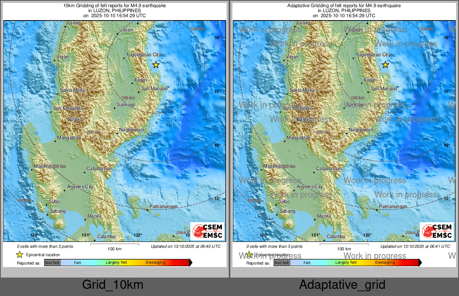Click the "Cabanatuan" label on the Adaptative_grid map
459x296 pixels.
click(x=329, y=169)
